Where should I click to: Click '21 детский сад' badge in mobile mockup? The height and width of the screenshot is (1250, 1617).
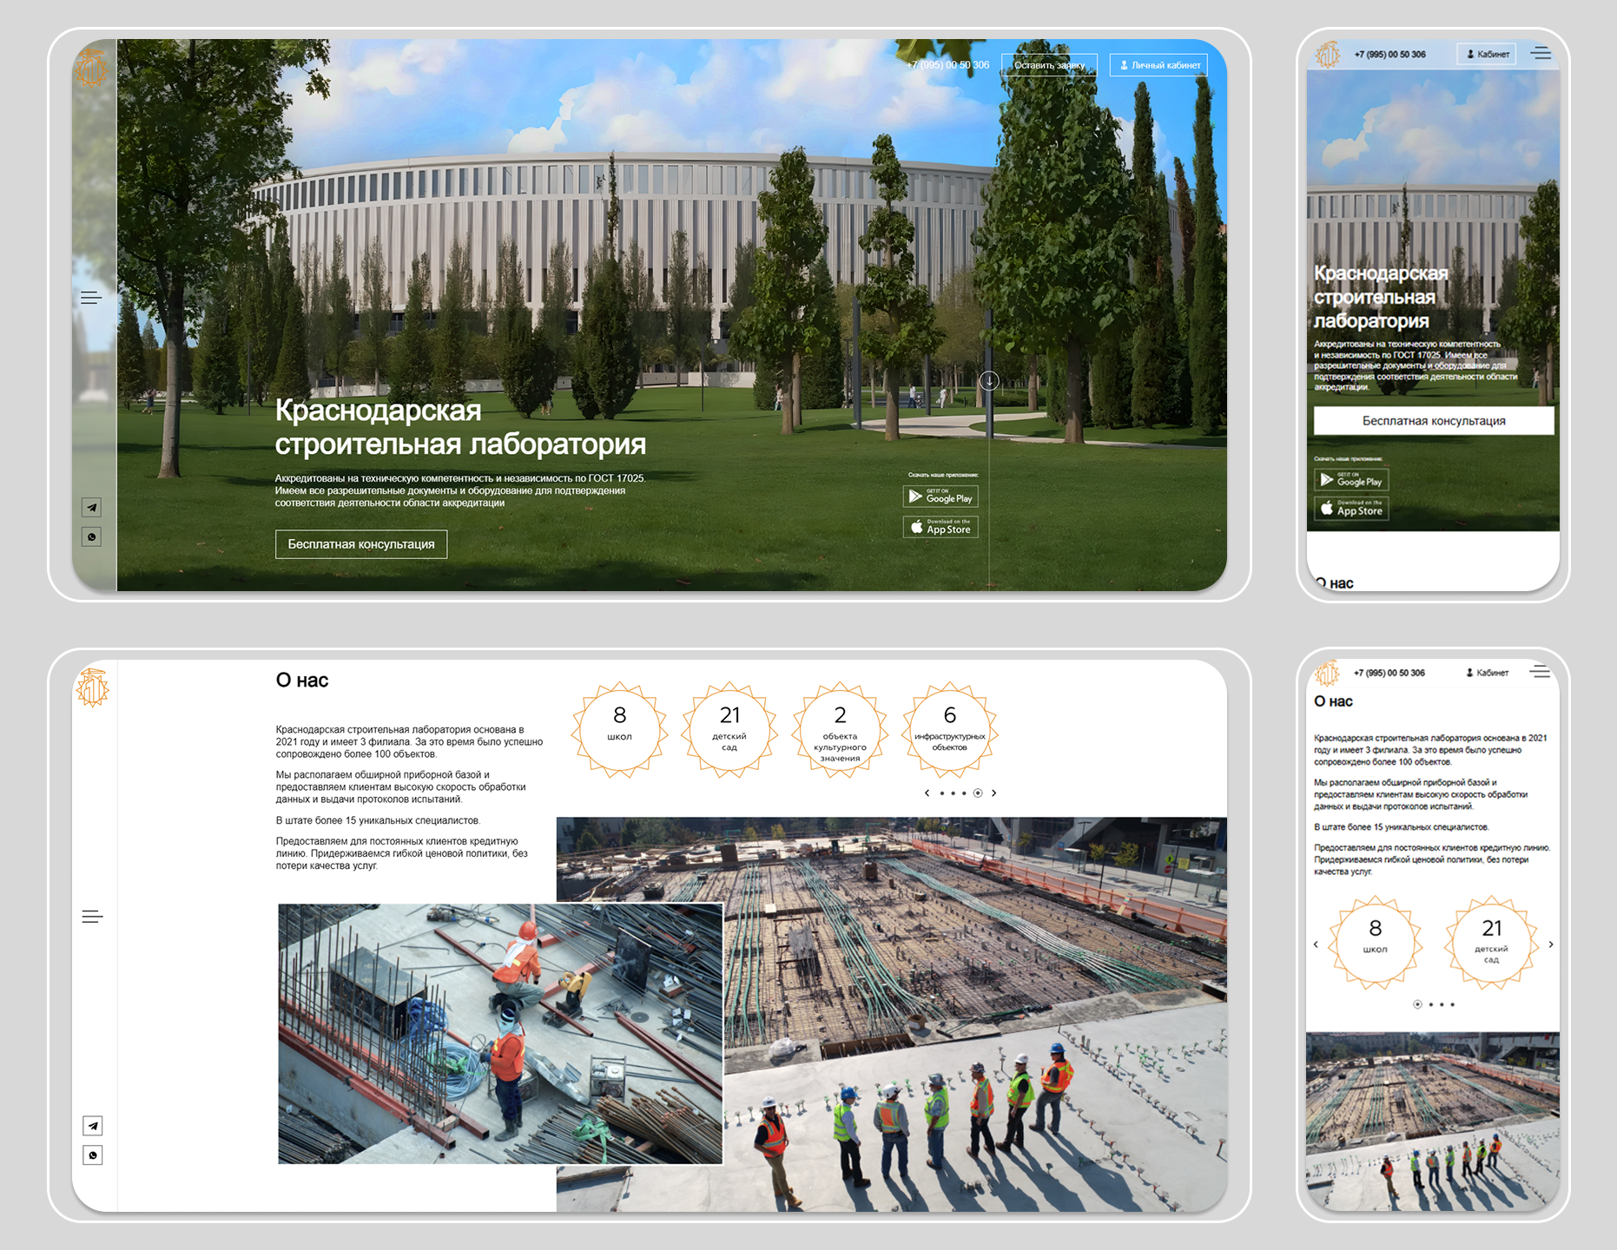[1492, 943]
